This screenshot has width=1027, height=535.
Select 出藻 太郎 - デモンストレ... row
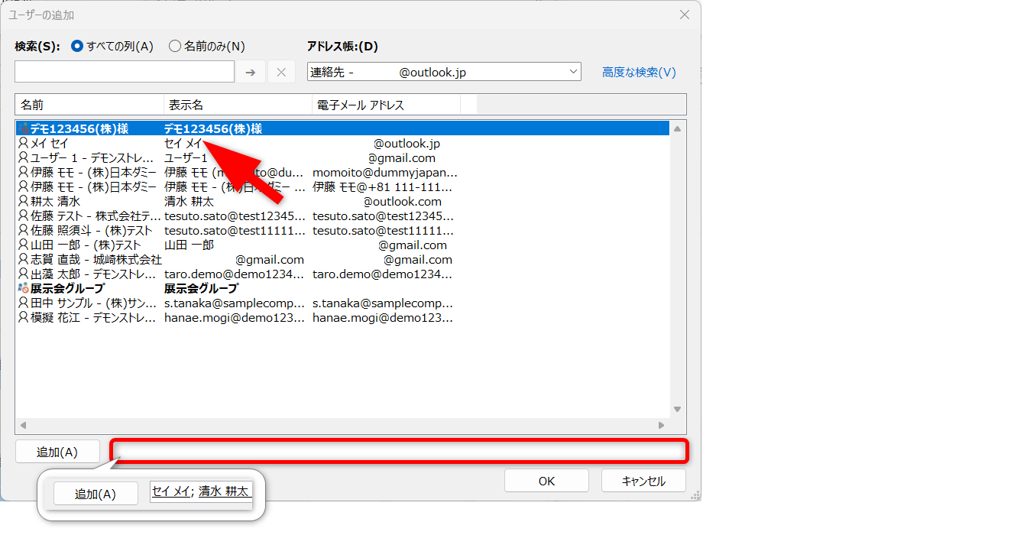click(342, 274)
